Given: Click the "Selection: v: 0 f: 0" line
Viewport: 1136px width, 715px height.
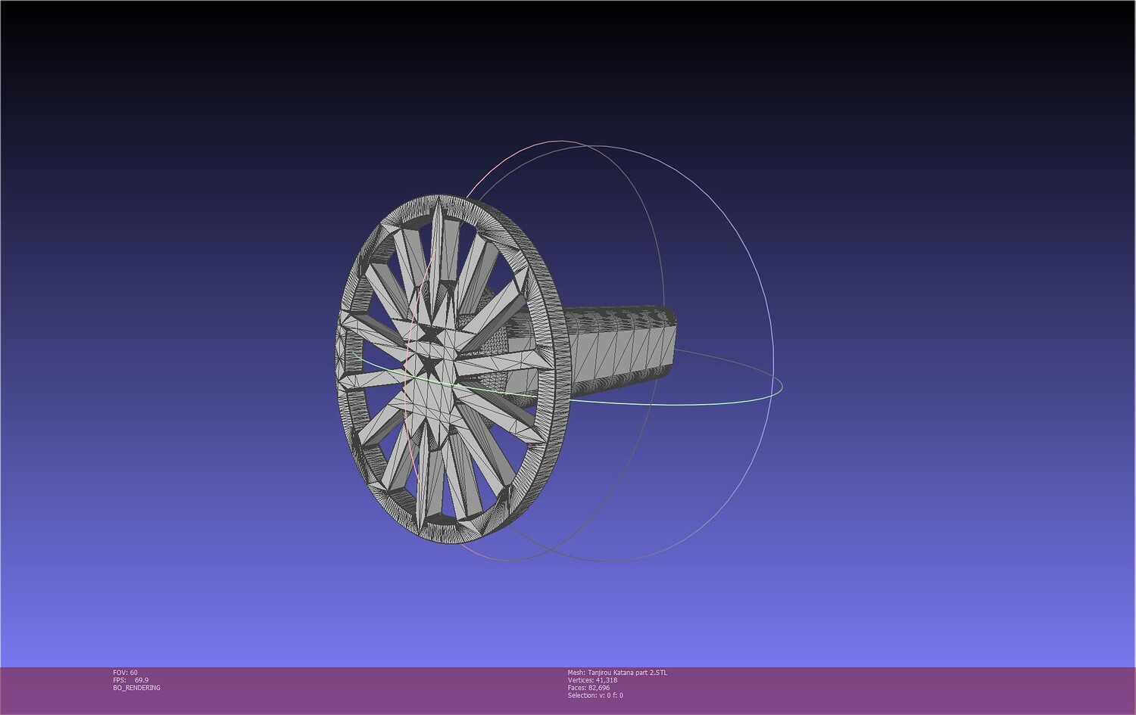Looking at the screenshot, I should (595, 695).
